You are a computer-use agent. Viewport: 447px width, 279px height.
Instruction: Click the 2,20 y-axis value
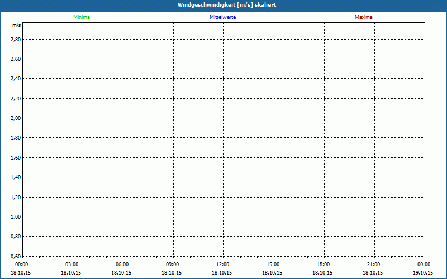pyautogui.click(x=16, y=99)
